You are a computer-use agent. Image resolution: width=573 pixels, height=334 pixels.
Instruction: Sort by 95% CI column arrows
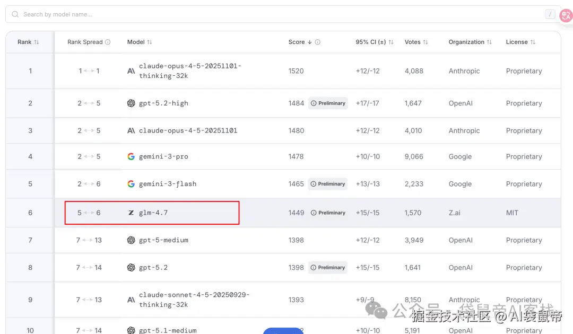391,42
